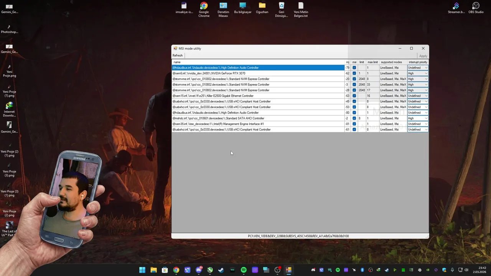The image size is (491, 276).
Task: Sort by the max limit column header
Action: (372, 62)
